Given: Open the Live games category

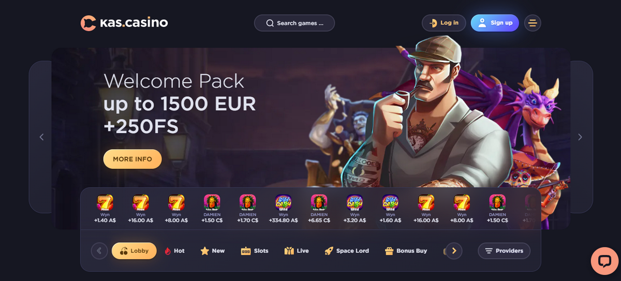Looking at the screenshot, I should point(297,251).
